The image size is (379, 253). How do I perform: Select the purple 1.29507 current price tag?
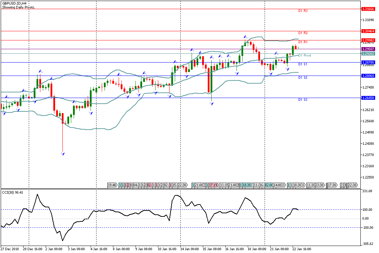[368, 49]
